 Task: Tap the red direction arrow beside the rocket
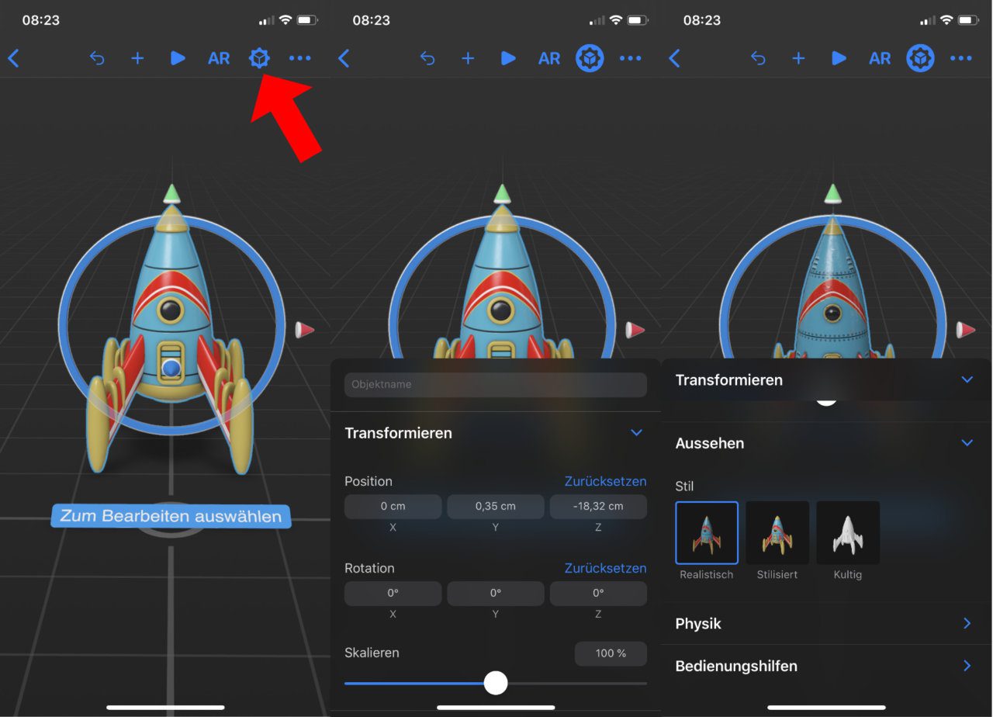(304, 330)
